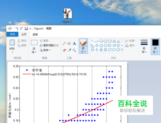
Task: Select the Fill with color bucket tool
Action: pos(69,43)
